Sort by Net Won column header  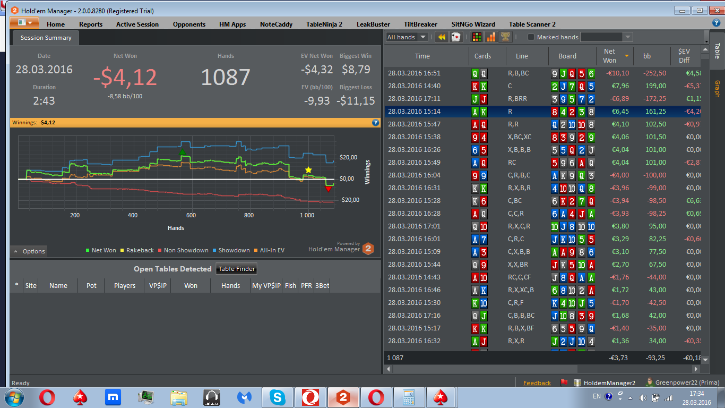pyautogui.click(x=614, y=56)
